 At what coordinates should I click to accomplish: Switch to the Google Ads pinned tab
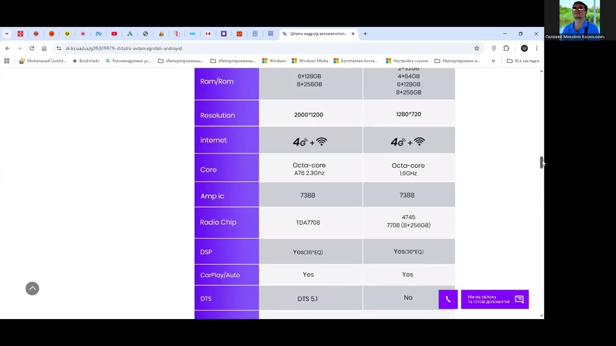130,34
